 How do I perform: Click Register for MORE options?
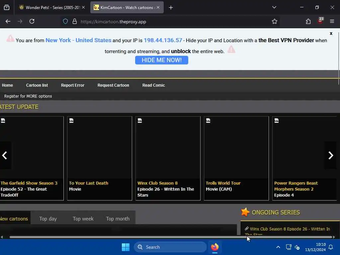coord(28,96)
